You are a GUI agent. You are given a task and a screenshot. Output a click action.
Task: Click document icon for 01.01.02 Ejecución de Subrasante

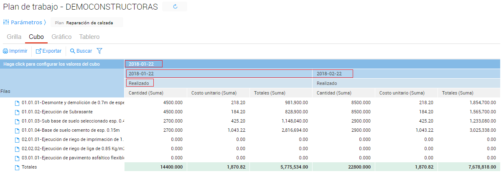pyautogui.click(x=17, y=112)
